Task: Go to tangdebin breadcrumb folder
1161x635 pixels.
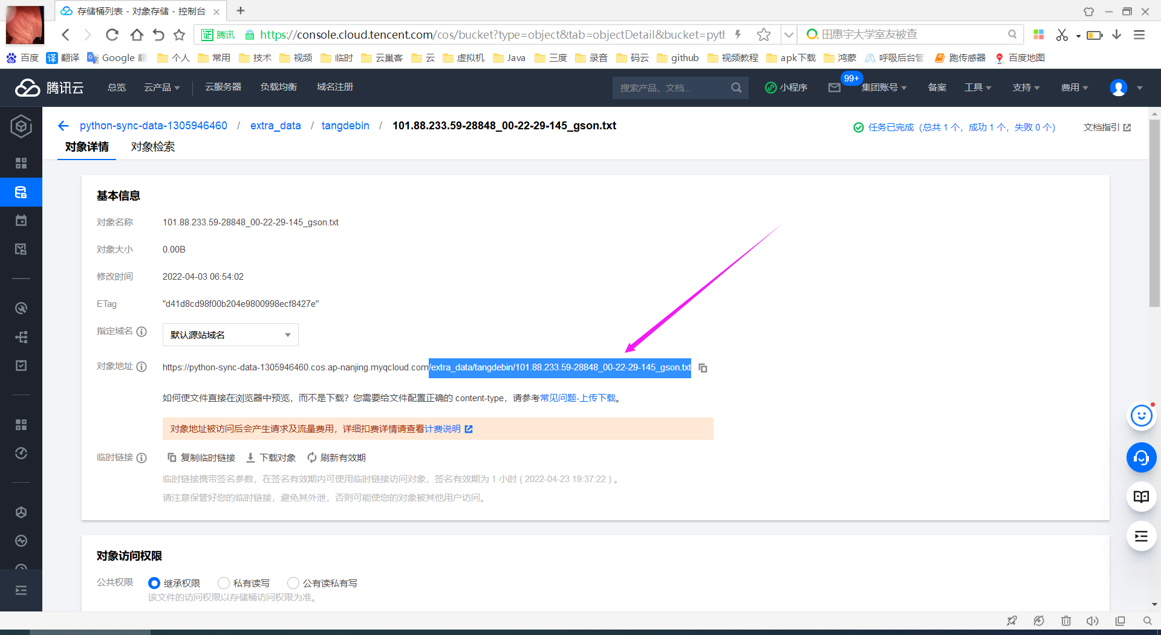Action: (x=345, y=126)
